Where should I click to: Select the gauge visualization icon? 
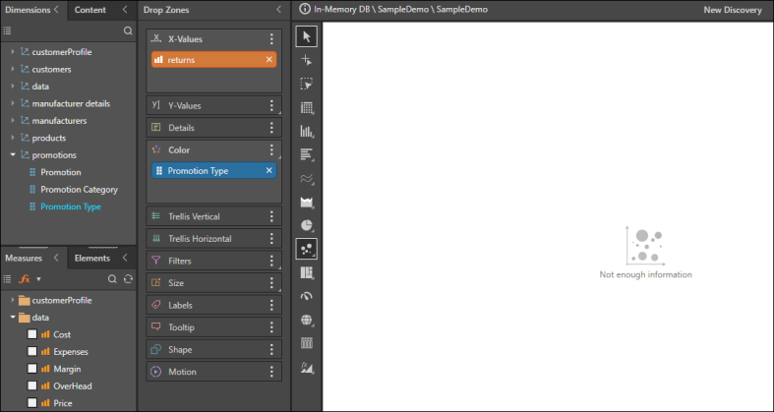coord(306,296)
